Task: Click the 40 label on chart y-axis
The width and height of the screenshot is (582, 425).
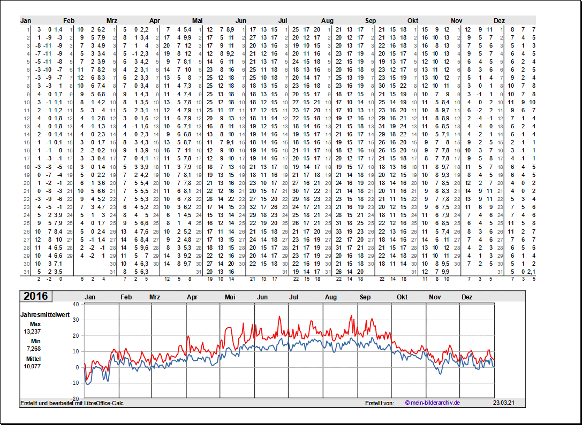Action: 75,304
